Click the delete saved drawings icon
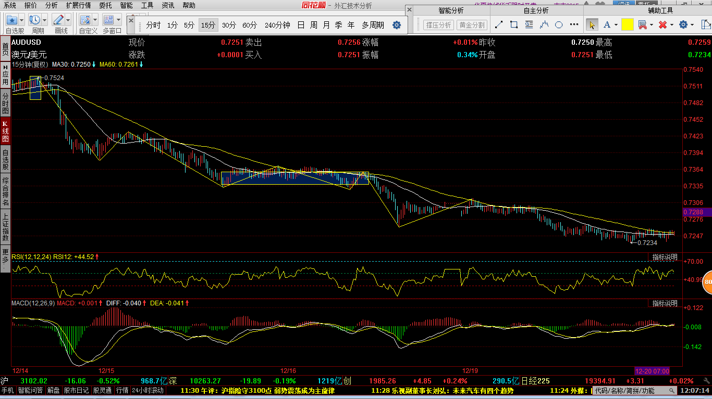Viewport: 712px width, 399px height. pos(642,24)
